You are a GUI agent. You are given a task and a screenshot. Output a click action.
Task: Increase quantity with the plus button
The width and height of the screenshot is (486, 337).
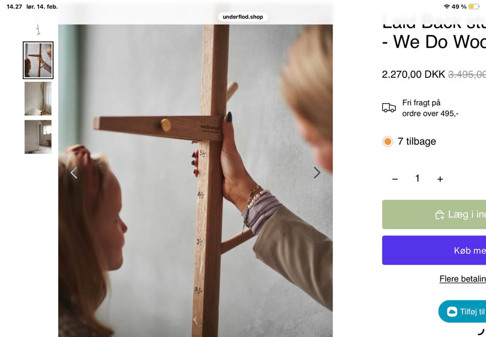click(x=440, y=179)
